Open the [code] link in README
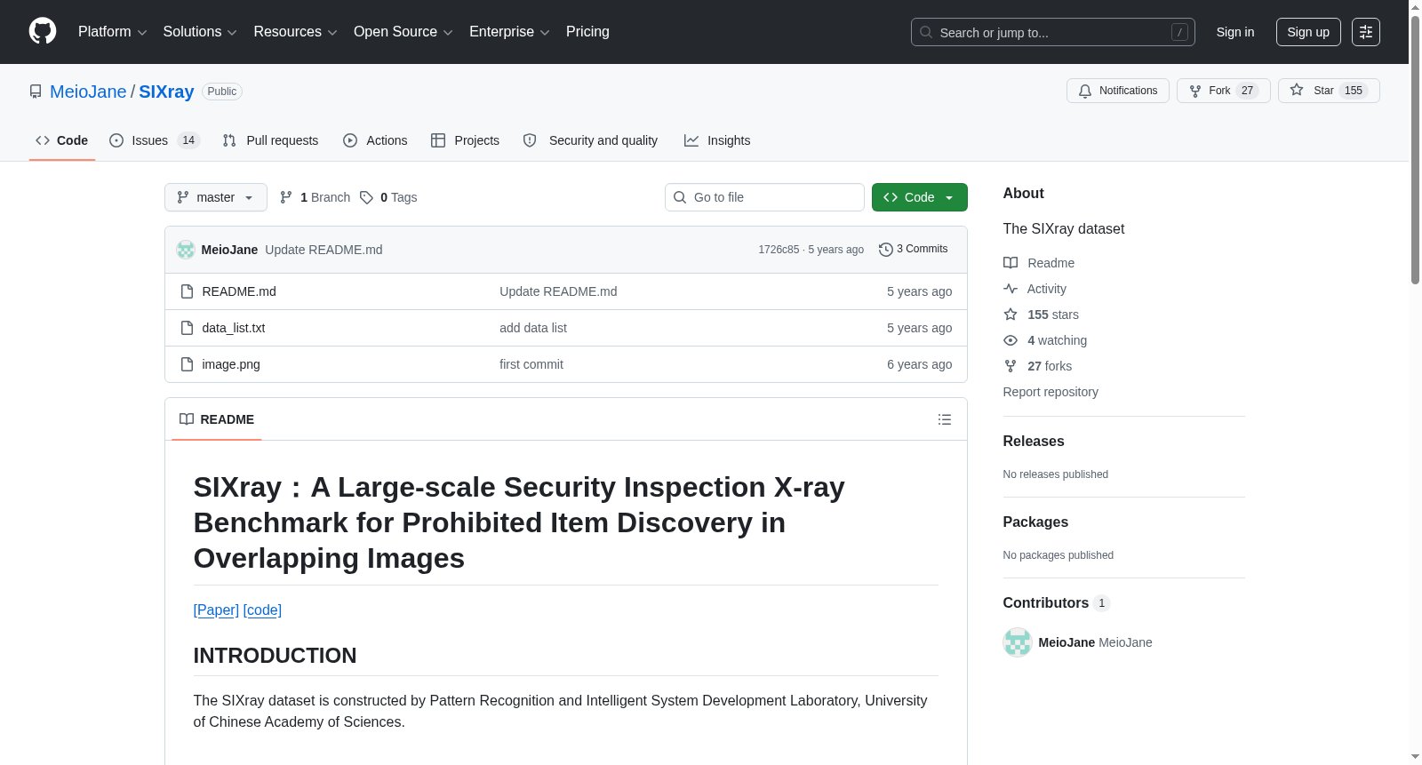 (x=262, y=610)
